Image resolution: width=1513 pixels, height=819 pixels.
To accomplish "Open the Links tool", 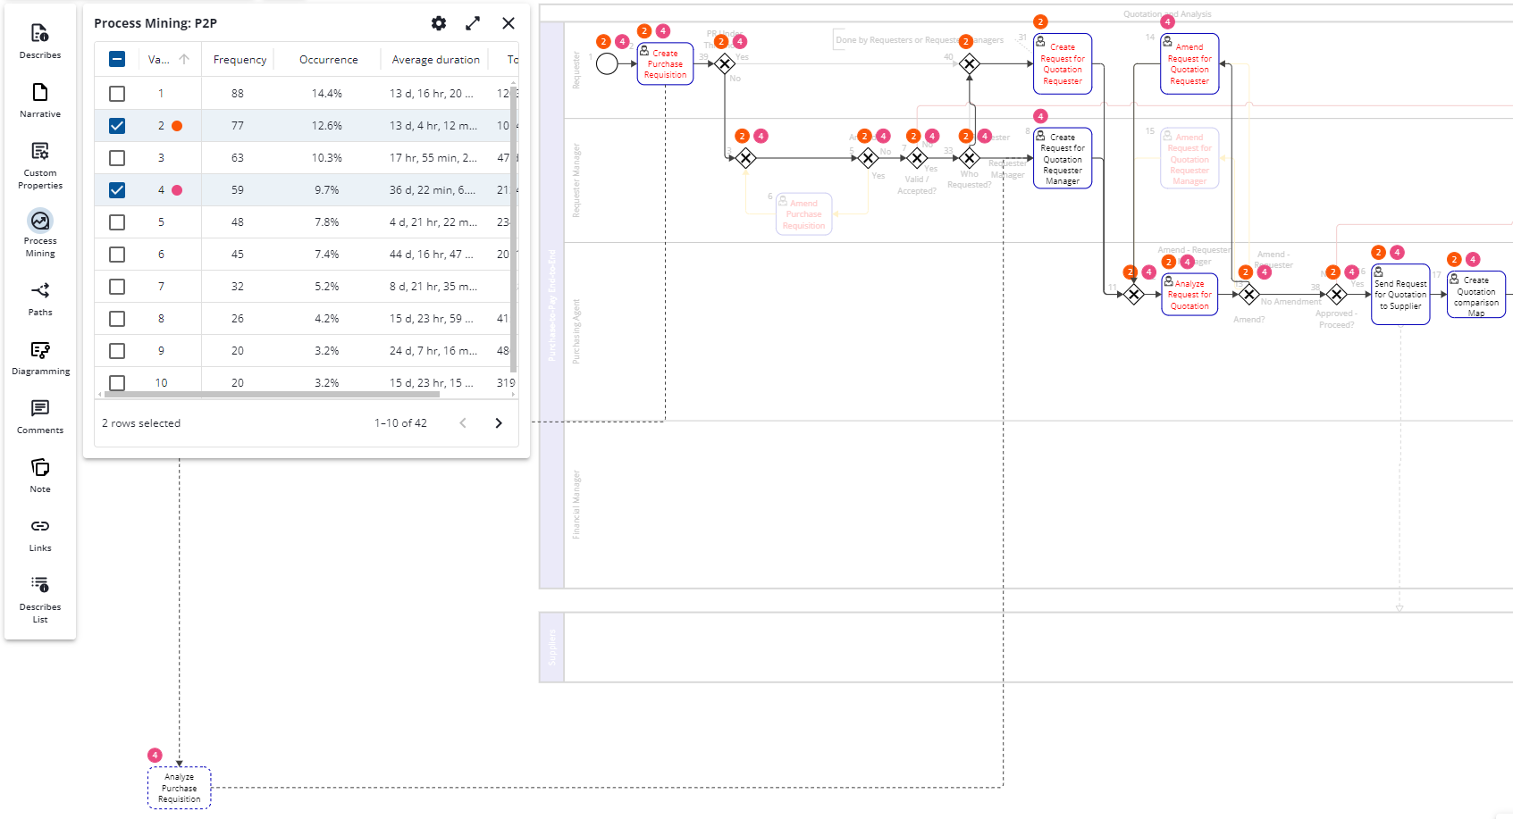I will click(40, 534).
